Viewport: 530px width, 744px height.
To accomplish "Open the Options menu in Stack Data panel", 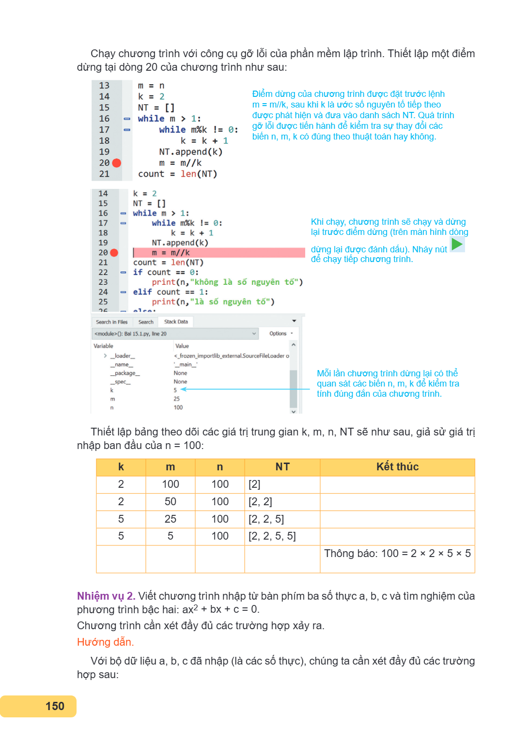I will pyautogui.click(x=281, y=334).
